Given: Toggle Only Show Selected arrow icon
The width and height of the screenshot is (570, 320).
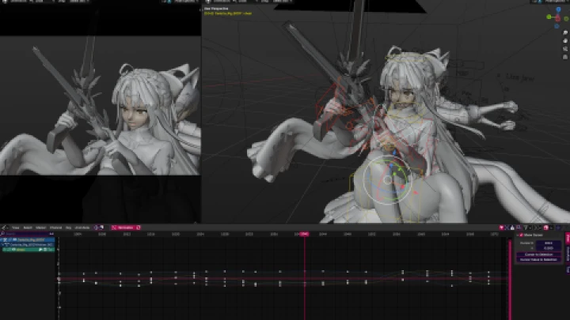Looking at the screenshot, I should coord(501,228).
